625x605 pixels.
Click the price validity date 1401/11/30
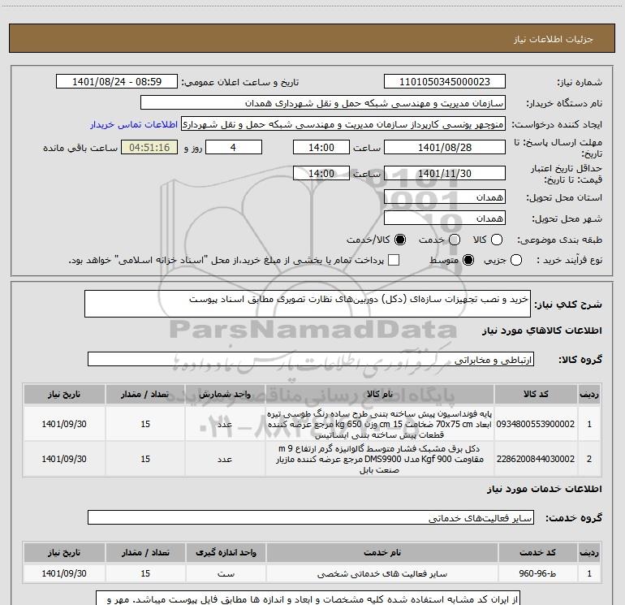coord(445,174)
